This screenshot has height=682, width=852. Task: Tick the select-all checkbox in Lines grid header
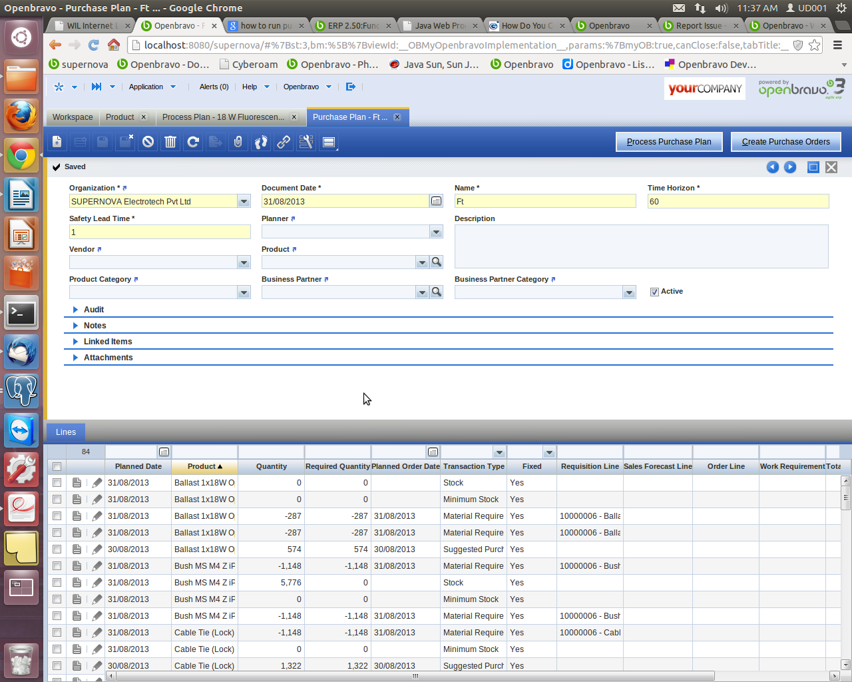tap(57, 466)
